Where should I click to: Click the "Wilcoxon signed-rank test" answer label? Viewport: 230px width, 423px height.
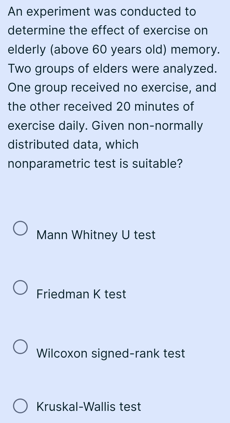coord(111,353)
